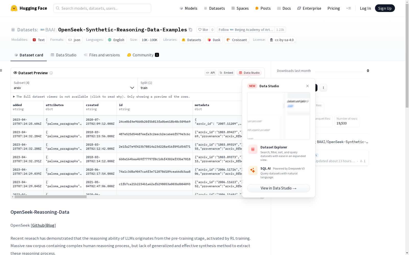
Task: Go to Datasets in top navigation
Action: (x=214, y=8)
